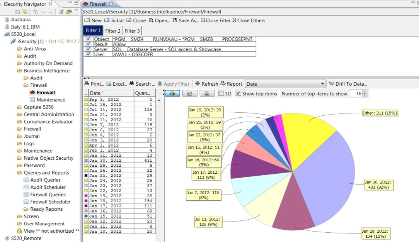Switch to the Filter 3 tab
The image size is (419, 242).
point(132,31)
